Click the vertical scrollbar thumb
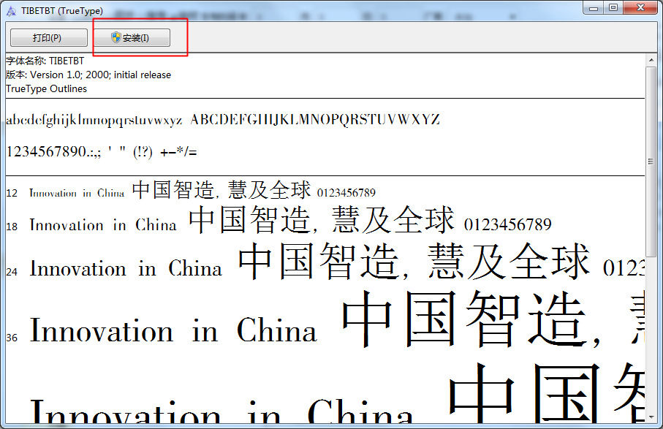 point(651,161)
